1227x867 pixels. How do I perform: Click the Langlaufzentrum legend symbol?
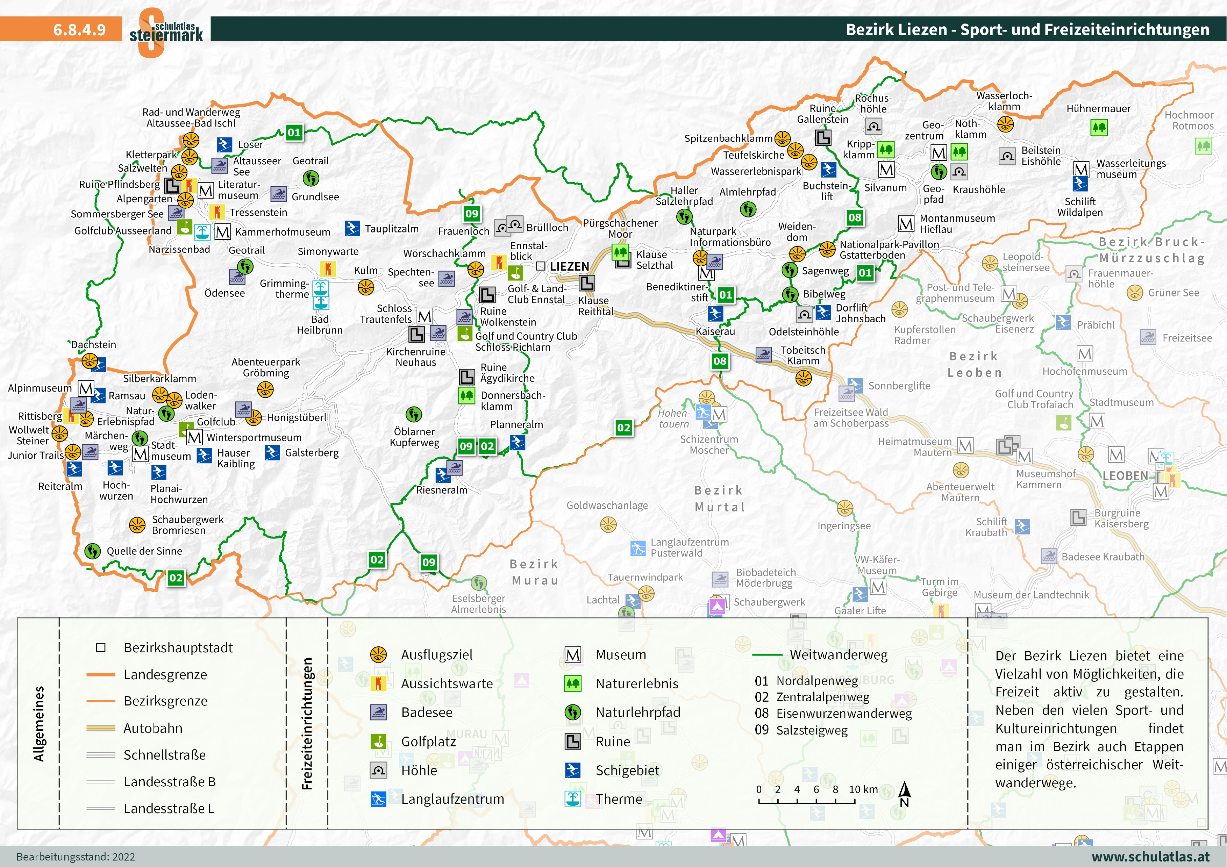click(378, 799)
